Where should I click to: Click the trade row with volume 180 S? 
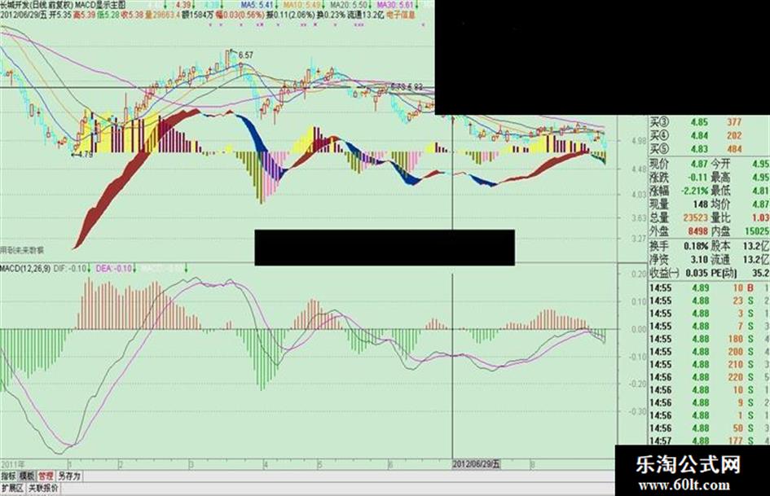tap(709, 339)
